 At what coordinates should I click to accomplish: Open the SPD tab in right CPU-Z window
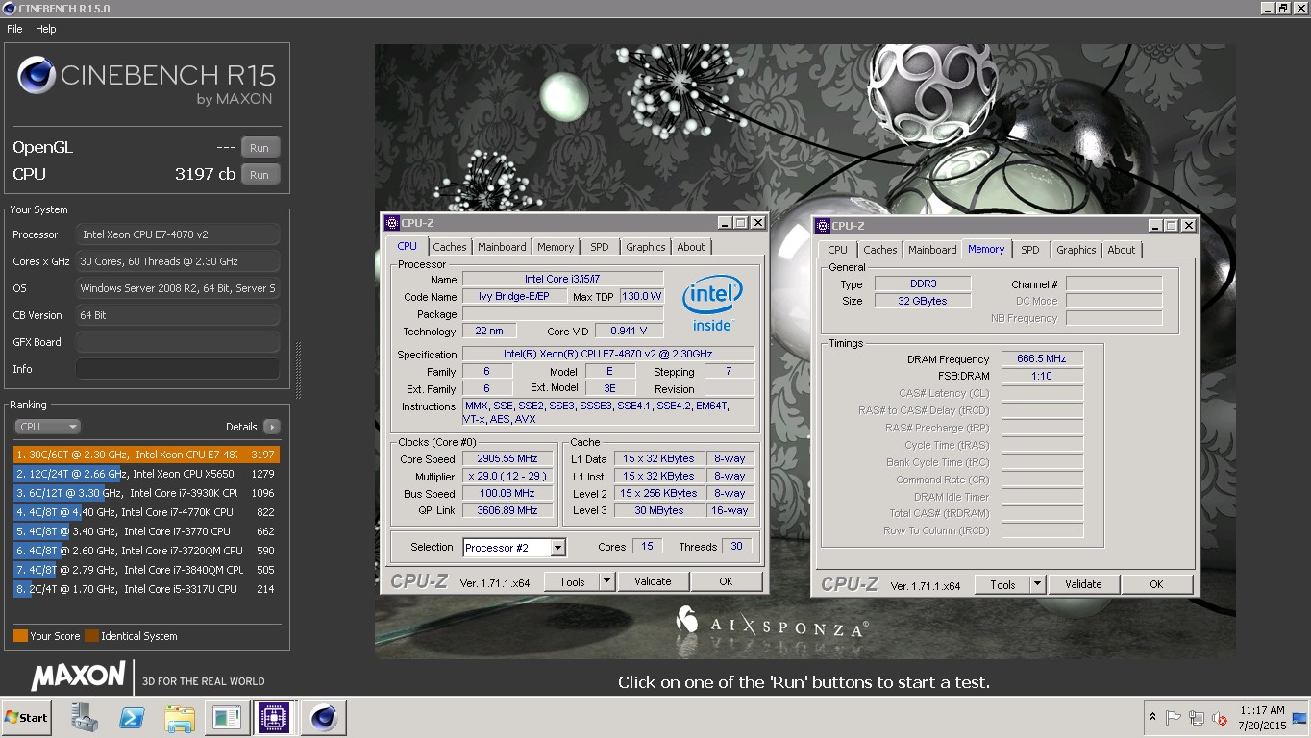click(1030, 249)
